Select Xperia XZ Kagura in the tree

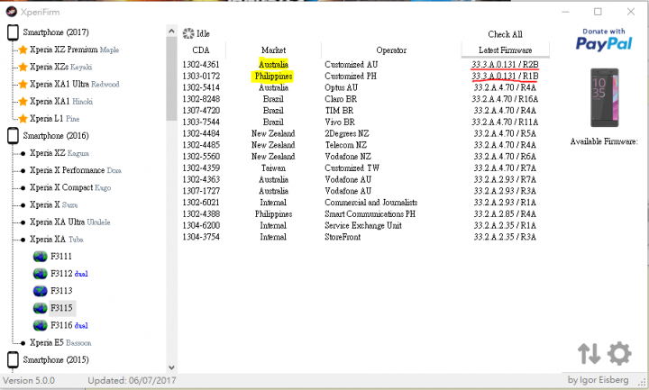pos(59,153)
